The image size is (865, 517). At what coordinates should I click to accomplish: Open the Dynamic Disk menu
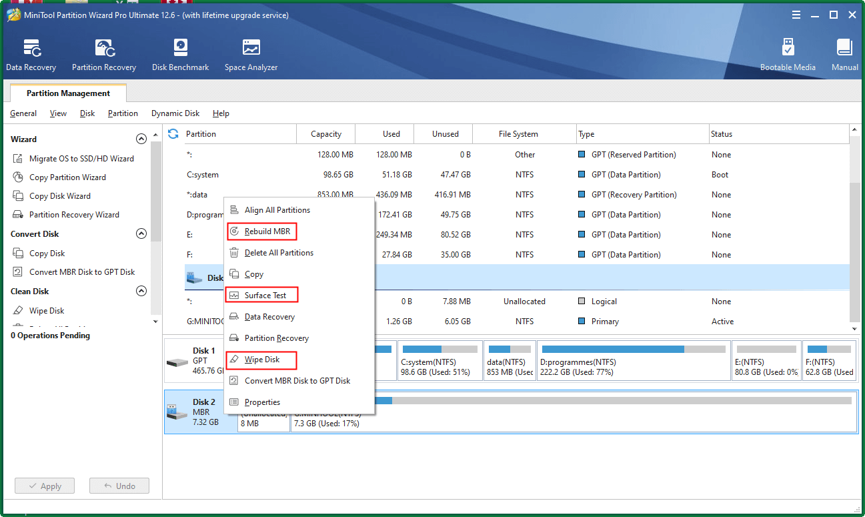point(175,113)
